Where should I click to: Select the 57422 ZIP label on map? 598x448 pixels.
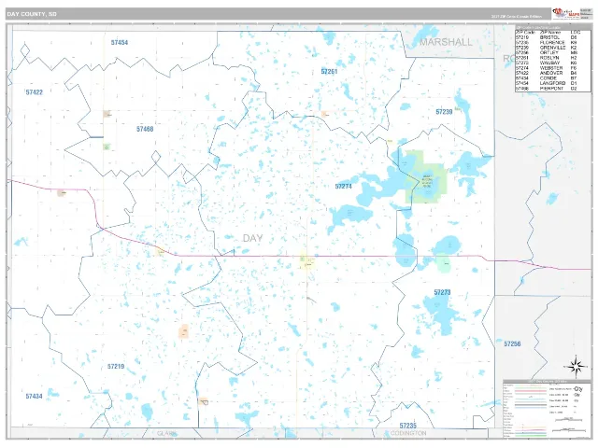coord(35,92)
